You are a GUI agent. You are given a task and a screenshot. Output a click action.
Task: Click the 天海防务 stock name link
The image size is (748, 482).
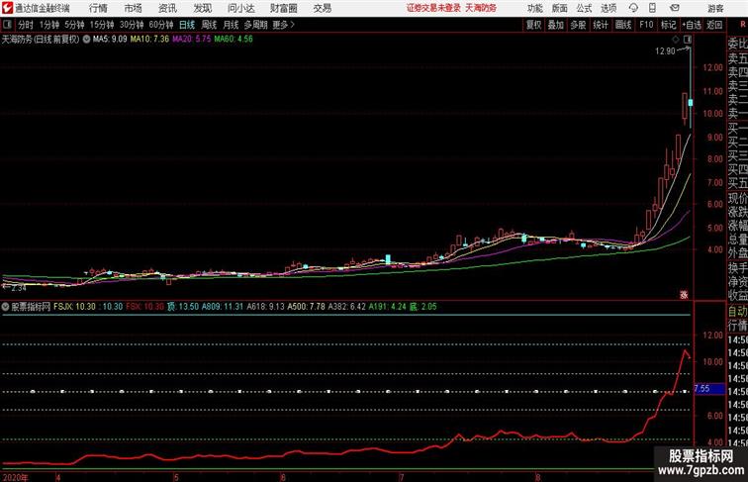tap(481, 8)
